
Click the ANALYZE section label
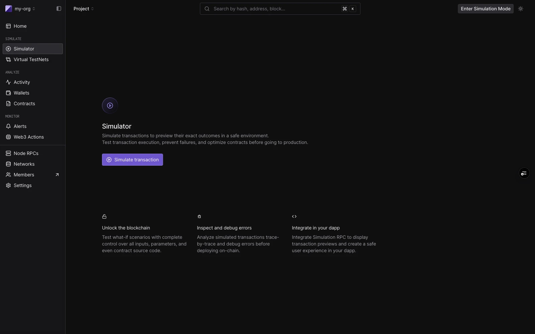pyautogui.click(x=12, y=72)
